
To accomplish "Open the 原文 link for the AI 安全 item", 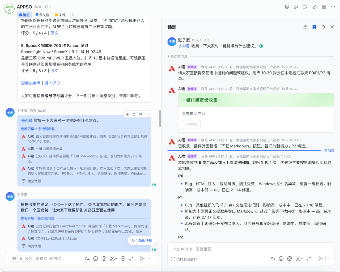I will tap(54, 33).
